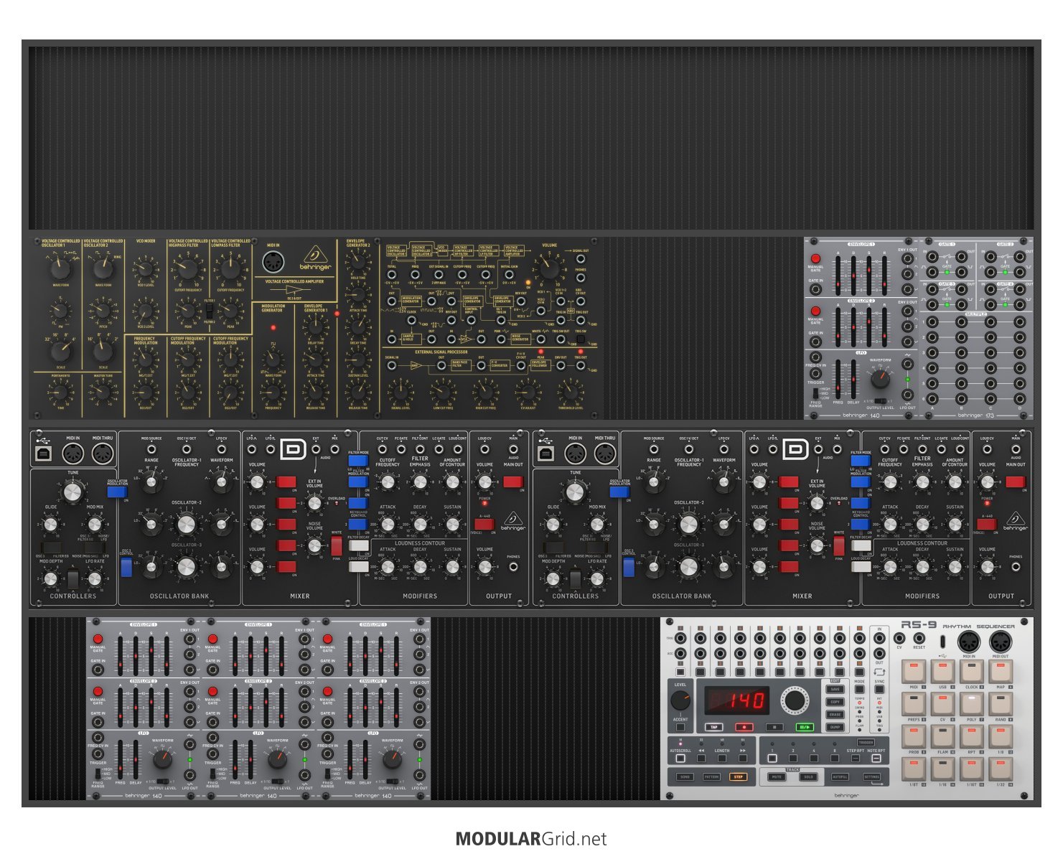
Task: Click the Oscillator 1 WAVE FORM knob on black-gold synth
Action: point(60,268)
